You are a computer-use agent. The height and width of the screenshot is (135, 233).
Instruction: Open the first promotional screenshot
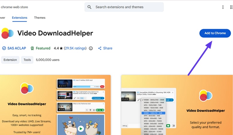coord(55,105)
